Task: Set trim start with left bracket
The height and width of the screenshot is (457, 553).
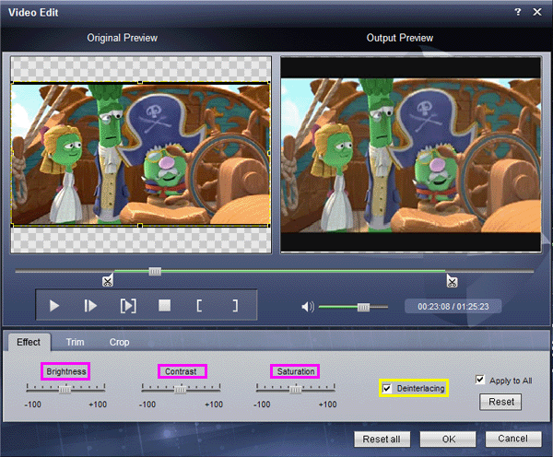Action: coord(199,306)
